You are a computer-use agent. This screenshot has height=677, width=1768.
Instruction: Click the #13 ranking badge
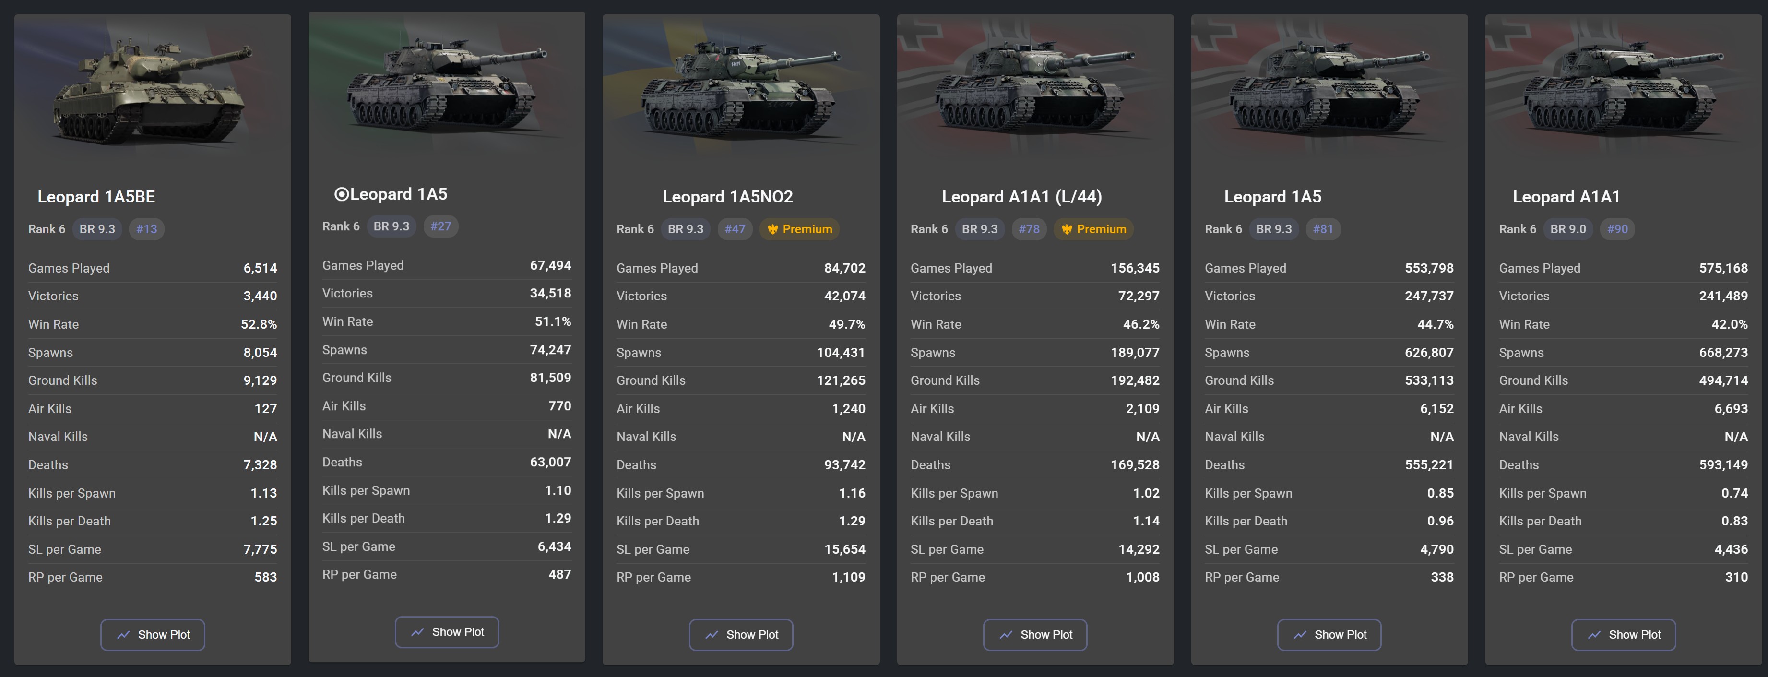[x=147, y=229]
